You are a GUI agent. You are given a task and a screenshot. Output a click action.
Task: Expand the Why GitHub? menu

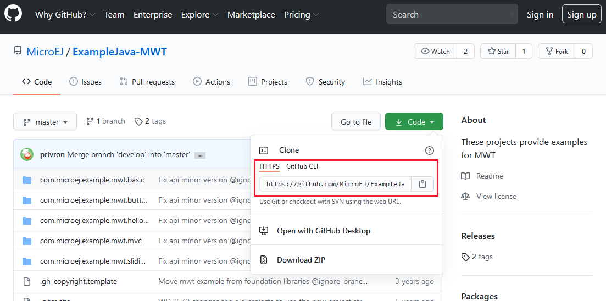click(65, 15)
